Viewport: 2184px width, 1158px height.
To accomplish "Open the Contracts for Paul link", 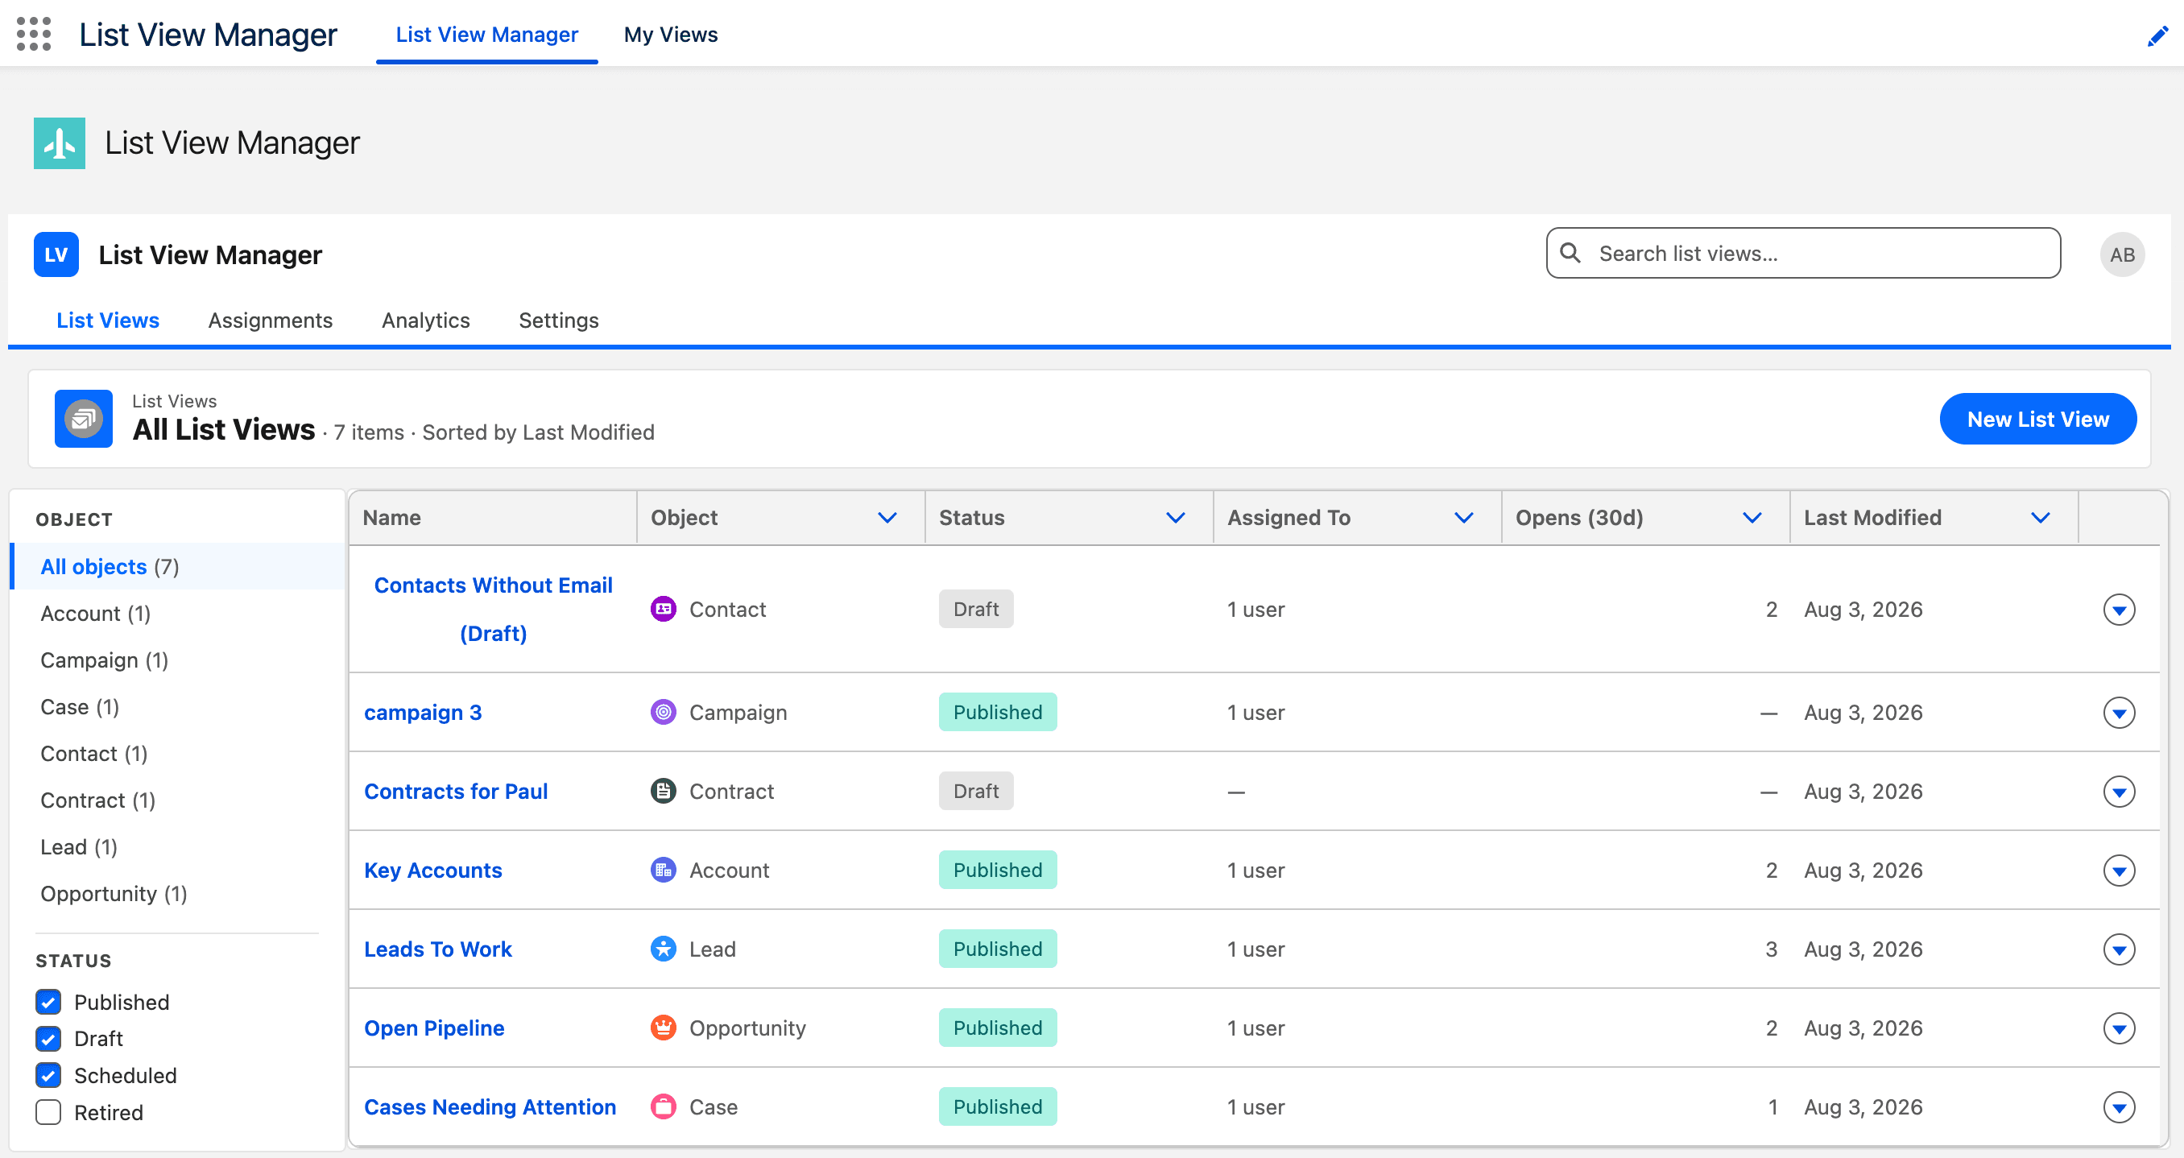I will click(456, 792).
